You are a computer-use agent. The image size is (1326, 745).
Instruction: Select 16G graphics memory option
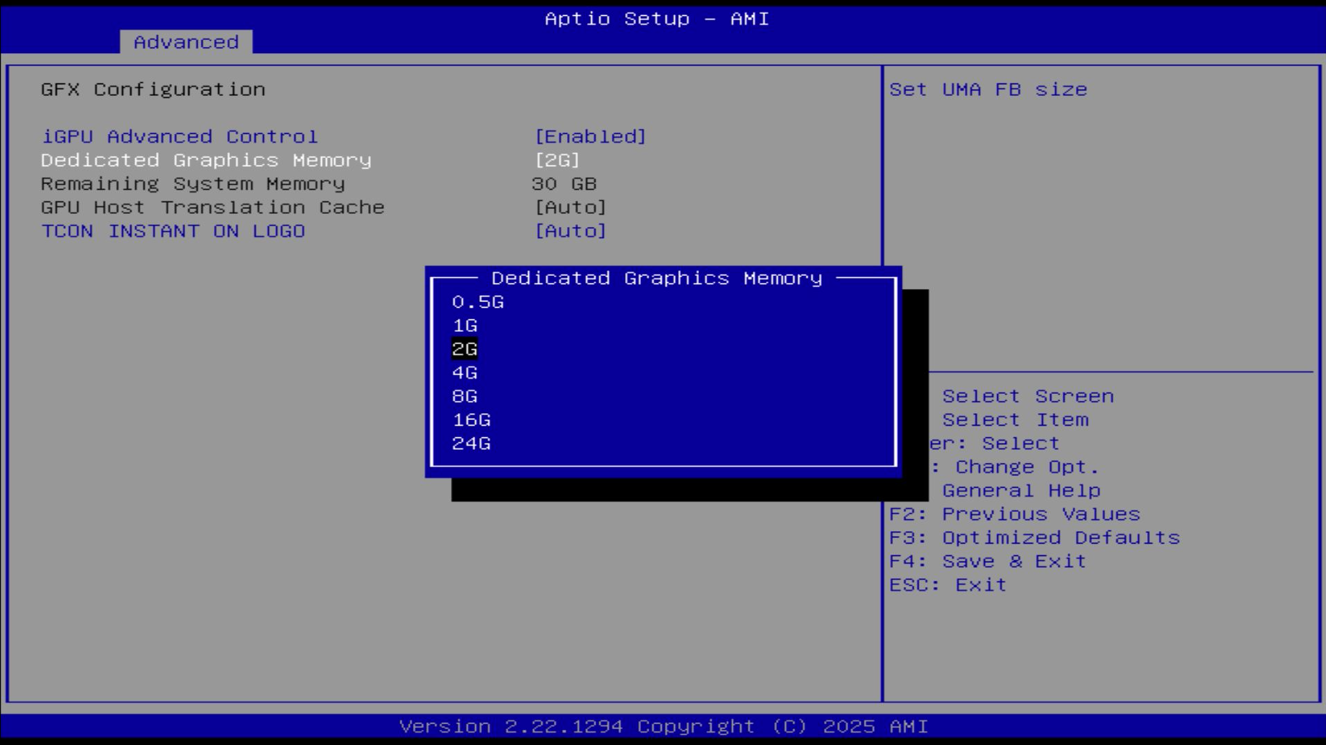pyautogui.click(x=472, y=420)
